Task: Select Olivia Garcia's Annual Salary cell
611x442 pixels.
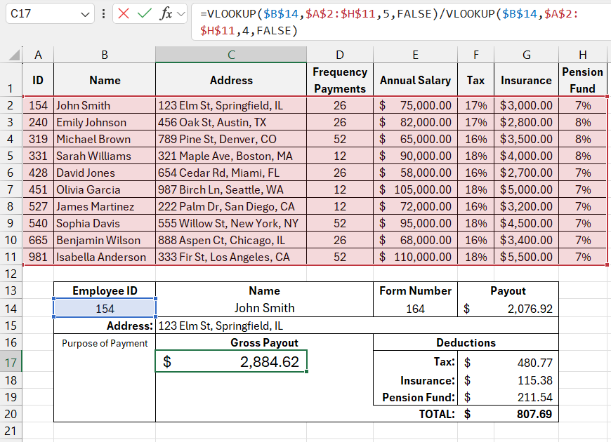Action: tap(415, 189)
